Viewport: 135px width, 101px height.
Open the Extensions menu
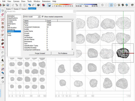[x=46, y=1]
